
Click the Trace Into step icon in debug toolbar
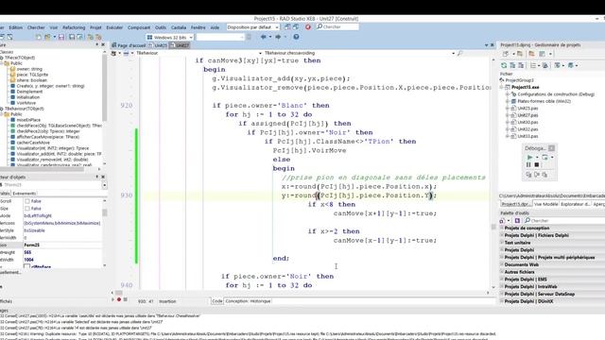[x=528, y=175]
